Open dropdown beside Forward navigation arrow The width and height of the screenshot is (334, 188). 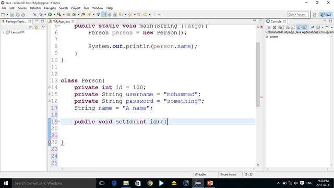[x=159, y=15]
